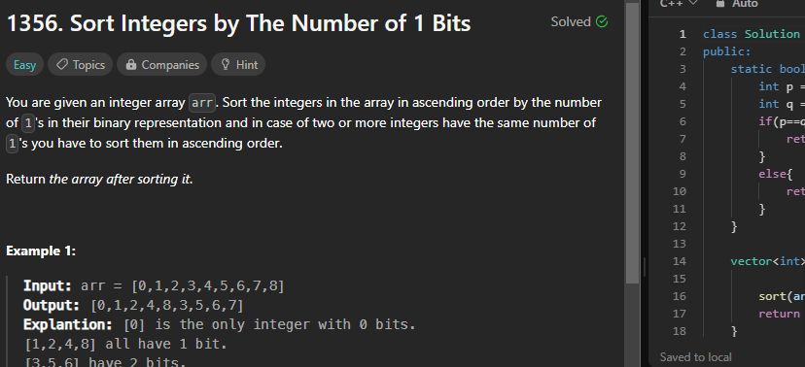Place cursor on class Solution line
Screen dimensions: 805x367
click(x=752, y=34)
